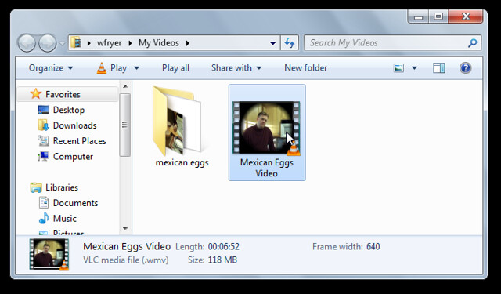Viewport: 501px width, 294px height.
Task: Change view with the view icon
Action: [398, 68]
